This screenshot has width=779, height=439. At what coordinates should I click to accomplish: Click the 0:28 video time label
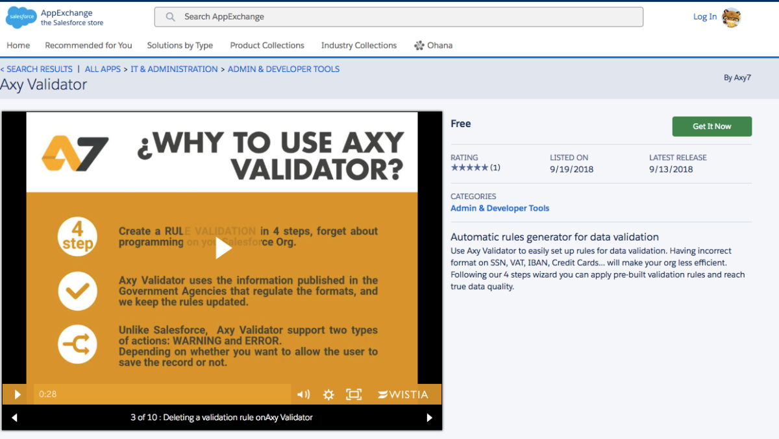pos(47,394)
